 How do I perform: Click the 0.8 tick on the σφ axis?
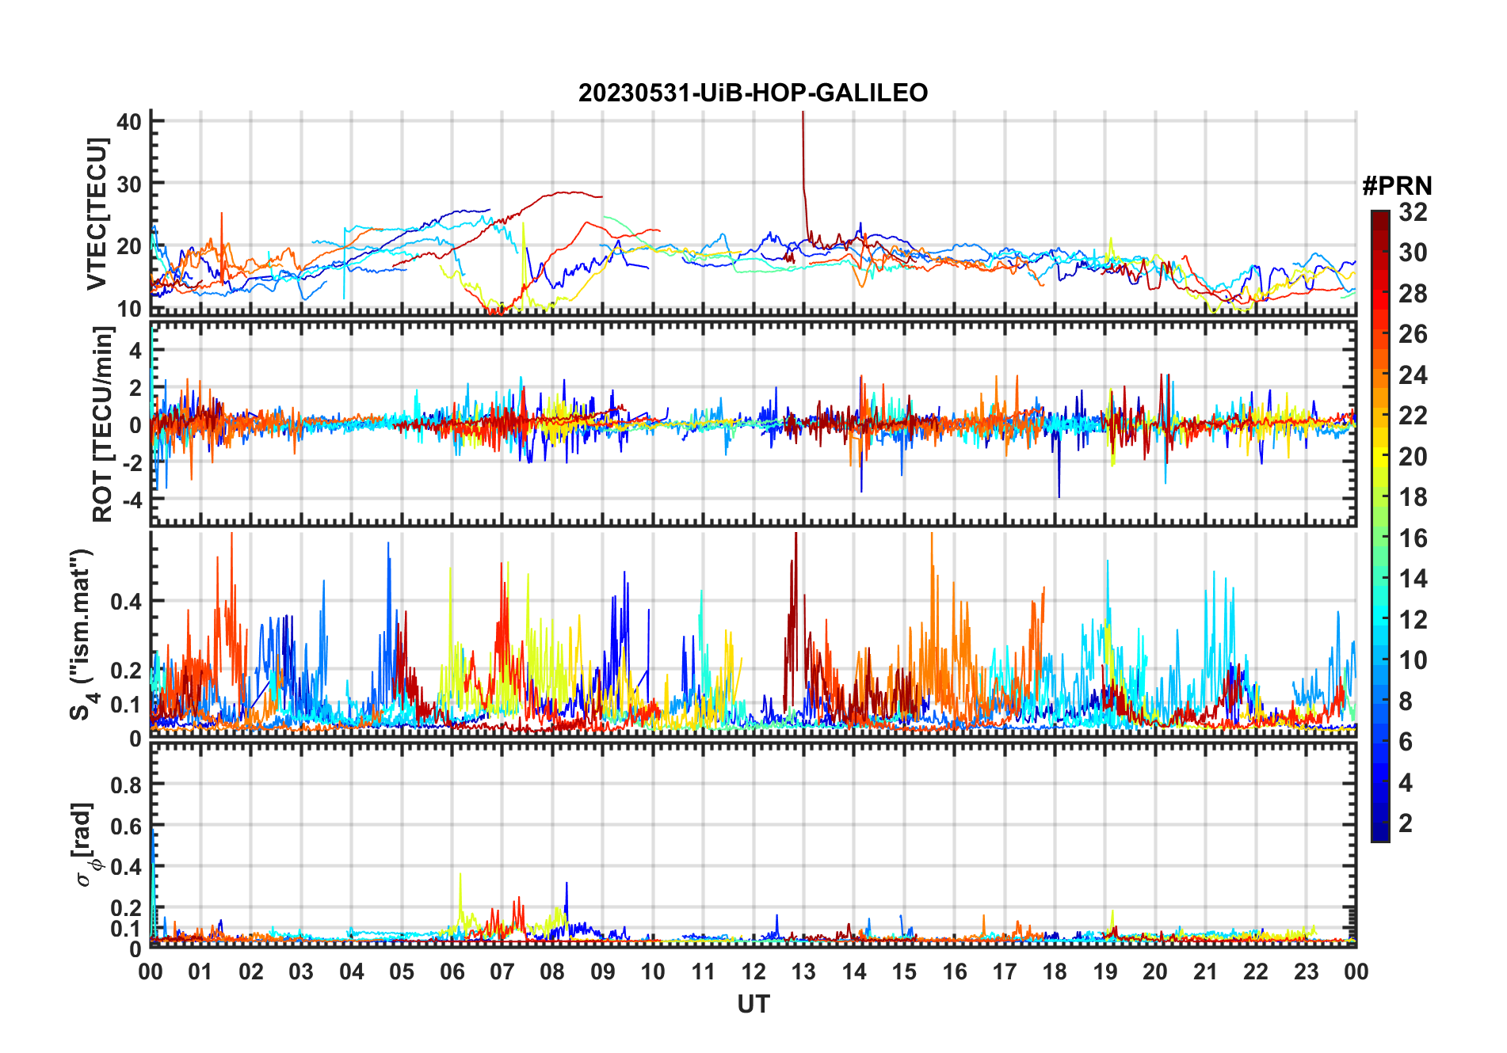127,785
